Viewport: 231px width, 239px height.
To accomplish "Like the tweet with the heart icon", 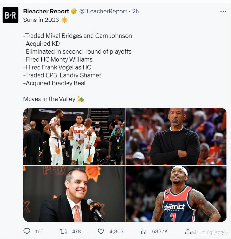I will [x=101, y=231].
